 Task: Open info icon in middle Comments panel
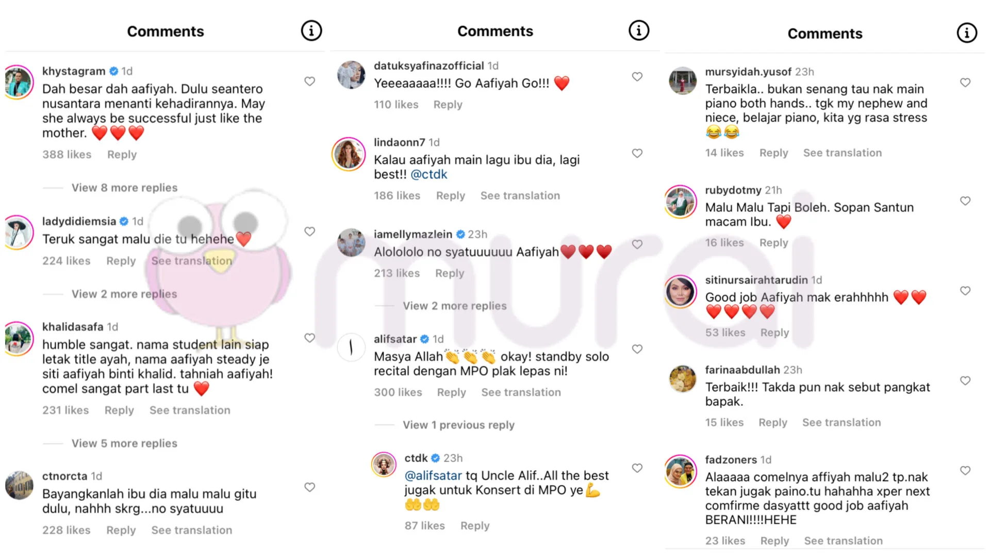[638, 30]
